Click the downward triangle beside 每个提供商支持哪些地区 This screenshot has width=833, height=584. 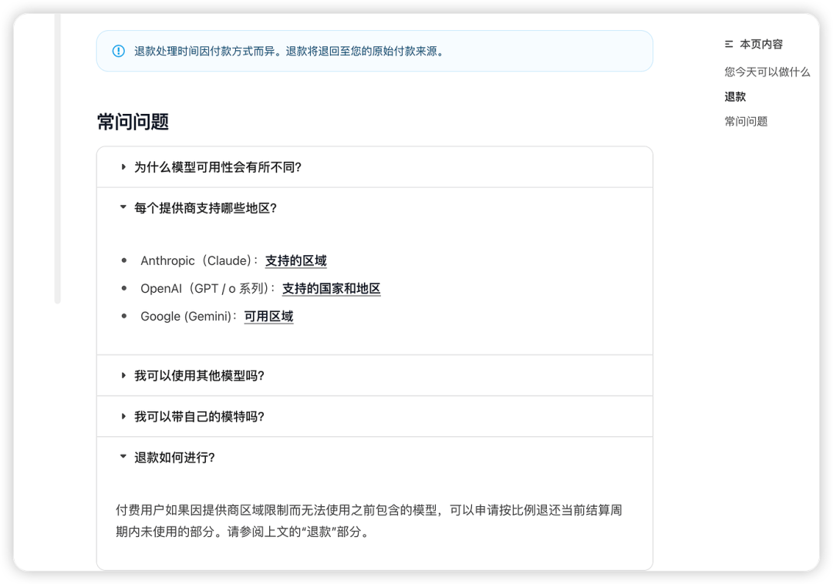(x=123, y=207)
